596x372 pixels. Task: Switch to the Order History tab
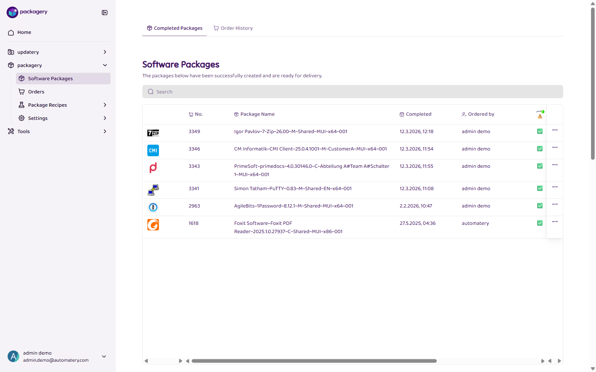233,28
